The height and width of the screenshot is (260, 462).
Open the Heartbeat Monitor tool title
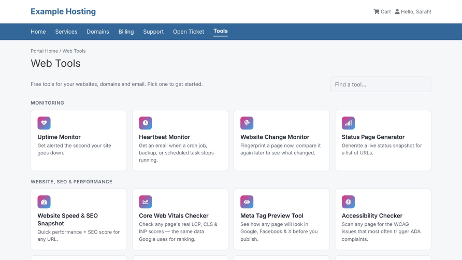click(164, 137)
